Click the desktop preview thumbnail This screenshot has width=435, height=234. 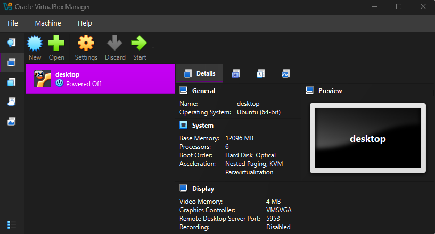click(368, 138)
